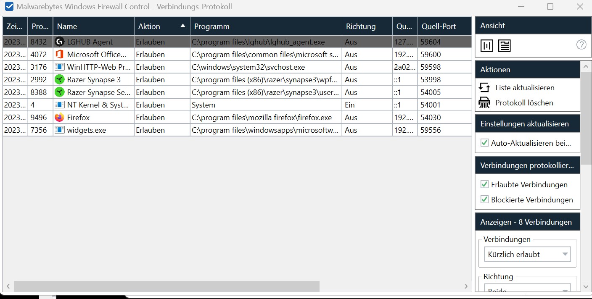592x299 pixels.
Task: Sort by Qu... column header
Action: point(405,26)
